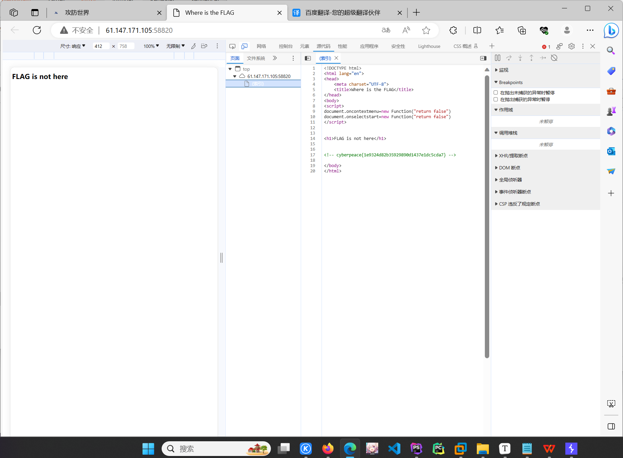Open Visual Studio Code from taskbar

394,449
